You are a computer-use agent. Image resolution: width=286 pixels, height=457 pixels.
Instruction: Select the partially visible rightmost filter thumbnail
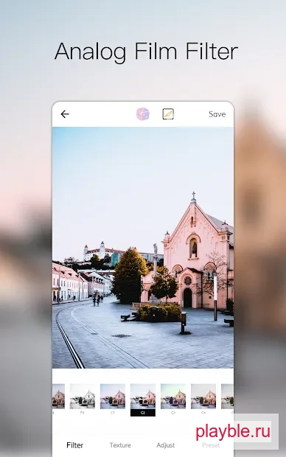point(228,397)
